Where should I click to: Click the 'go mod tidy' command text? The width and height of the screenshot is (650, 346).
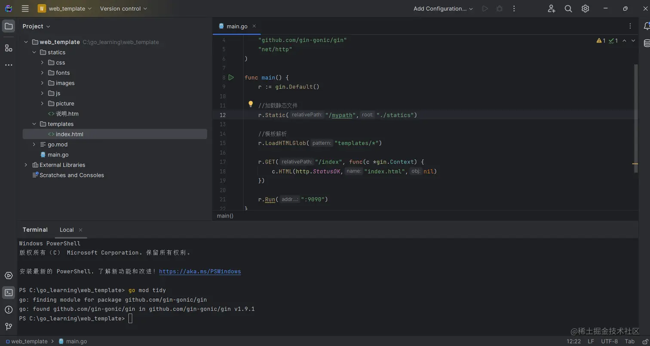point(147,290)
